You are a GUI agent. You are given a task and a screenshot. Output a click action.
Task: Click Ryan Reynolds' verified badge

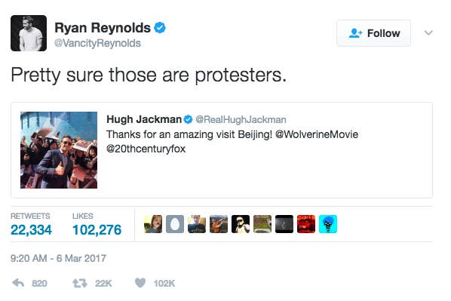160,28
